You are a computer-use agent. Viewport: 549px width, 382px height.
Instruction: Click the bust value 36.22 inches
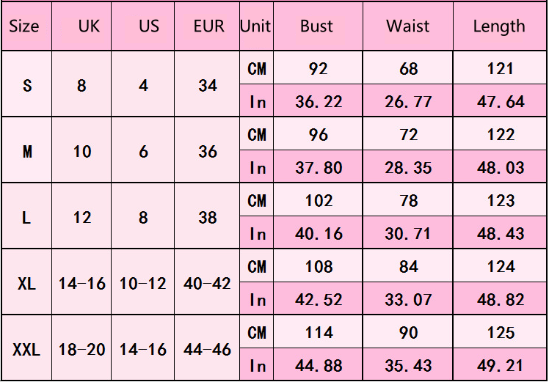(x=319, y=102)
